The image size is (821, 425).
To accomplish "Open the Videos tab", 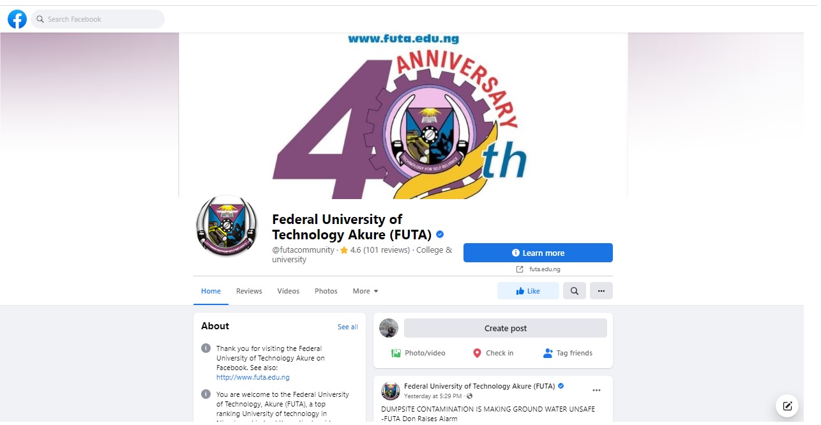I will pyautogui.click(x=289, y=291).
